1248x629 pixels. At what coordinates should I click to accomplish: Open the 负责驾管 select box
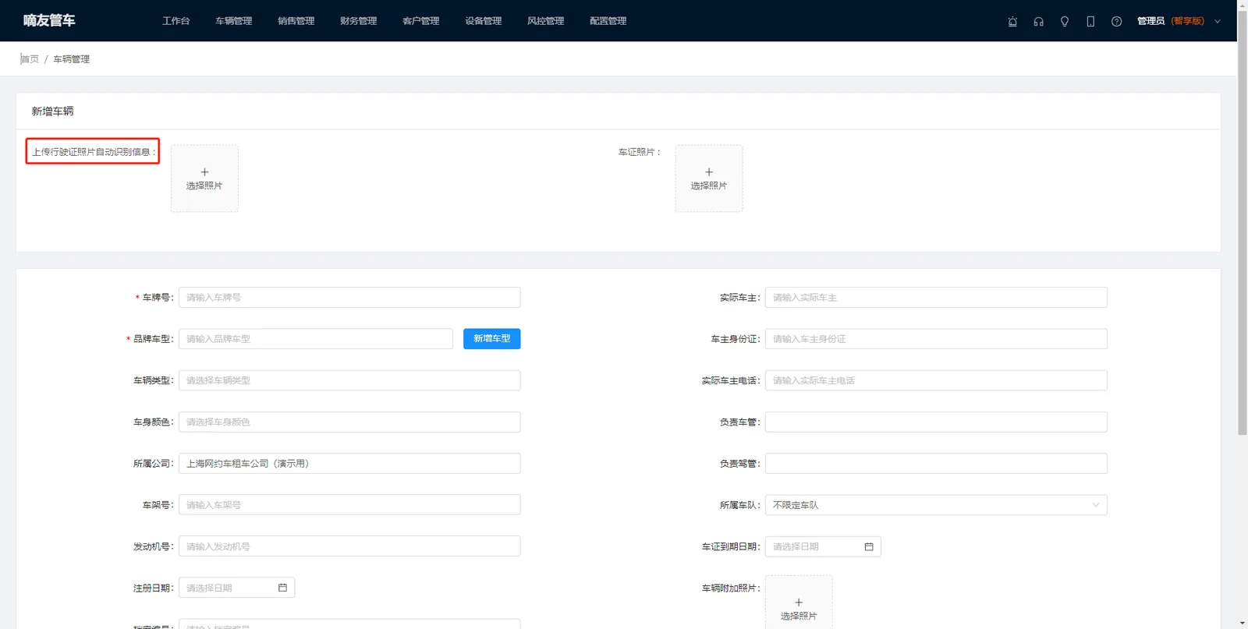click(936, 463)
